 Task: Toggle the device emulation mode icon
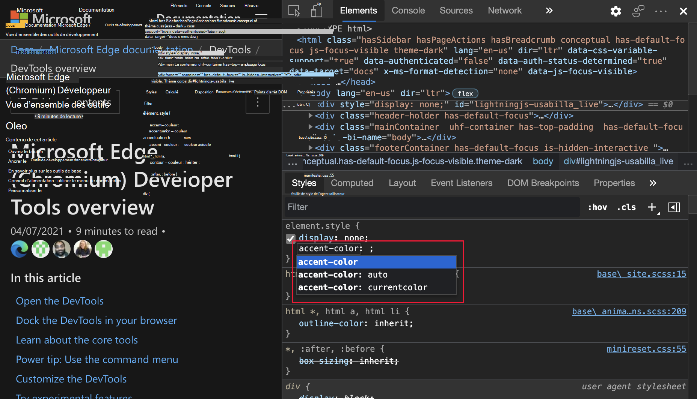coord(317,11)
